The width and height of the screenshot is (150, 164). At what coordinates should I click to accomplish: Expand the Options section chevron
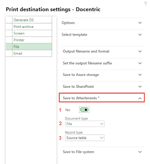click(x=140, y=23)
